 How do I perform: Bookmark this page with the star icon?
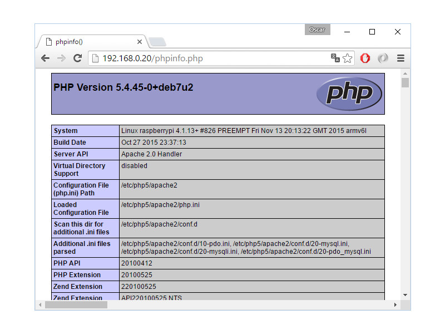(x=347, y=58)
